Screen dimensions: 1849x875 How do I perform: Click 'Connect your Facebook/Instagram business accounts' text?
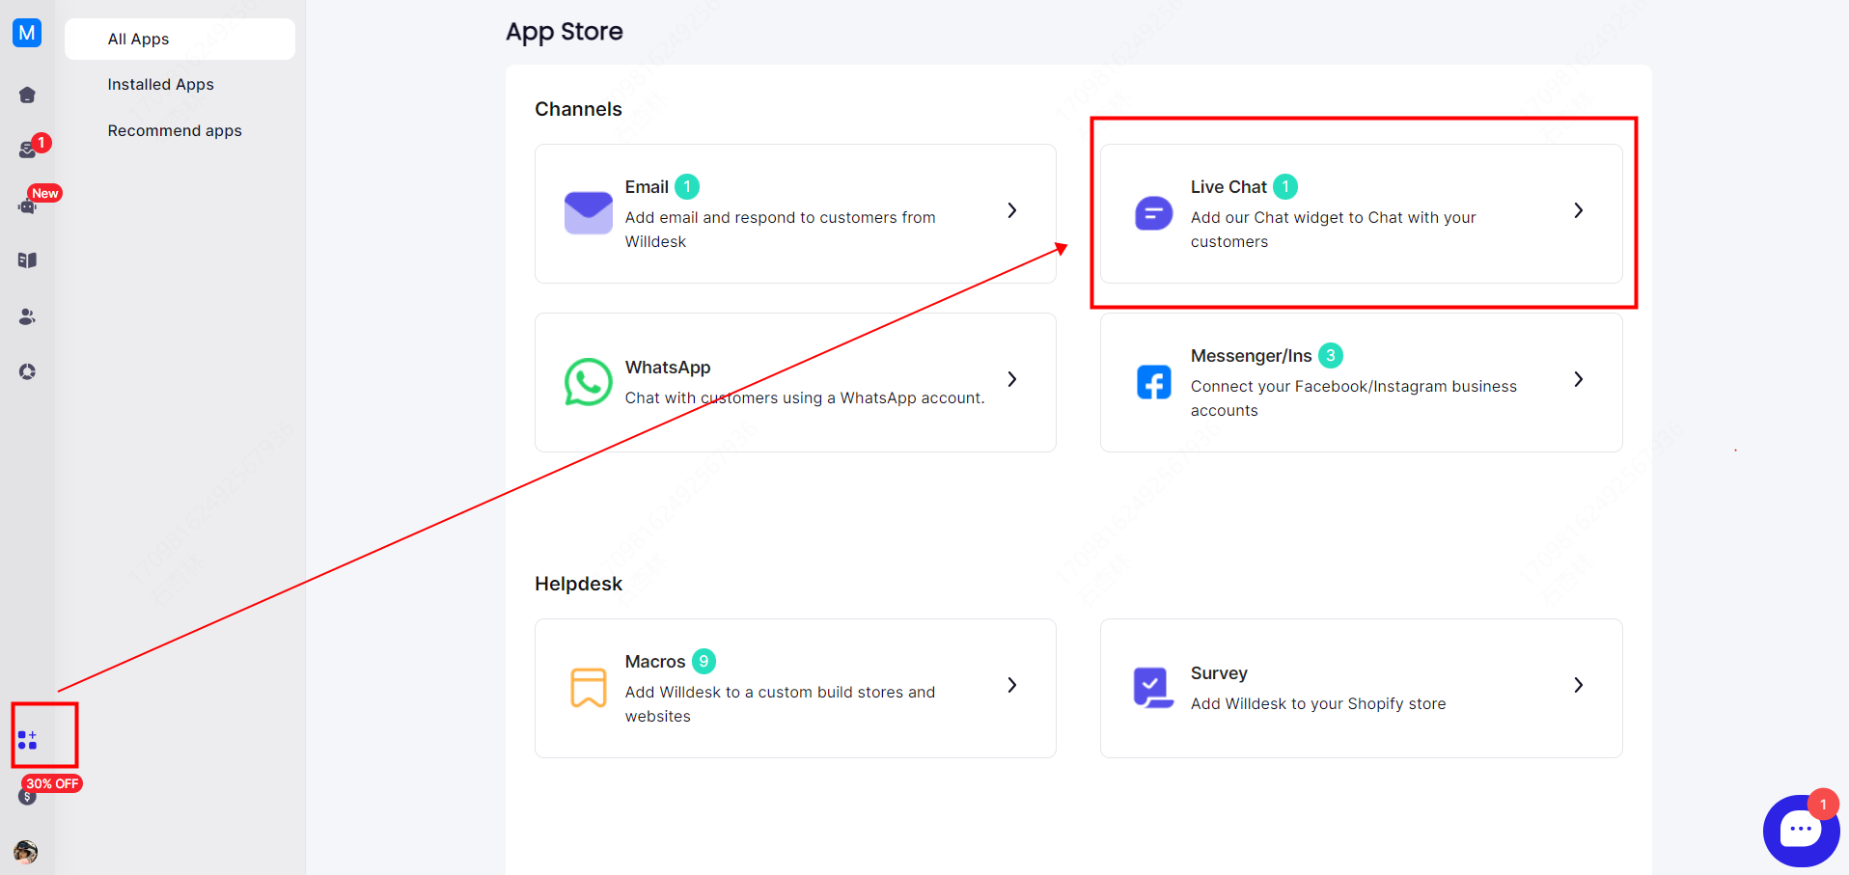click(x=1354, y=398)
